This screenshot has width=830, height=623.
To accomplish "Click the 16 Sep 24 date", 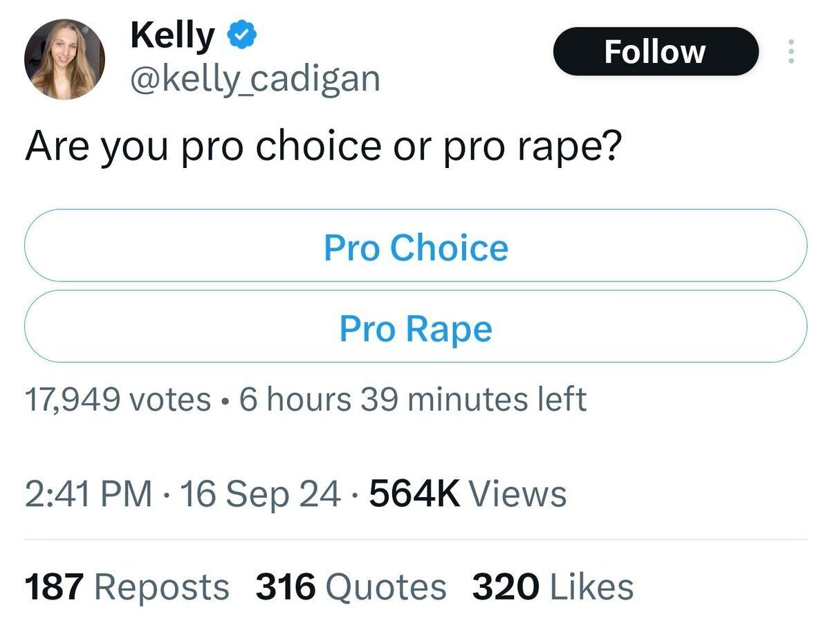I will tap(259, 494).
